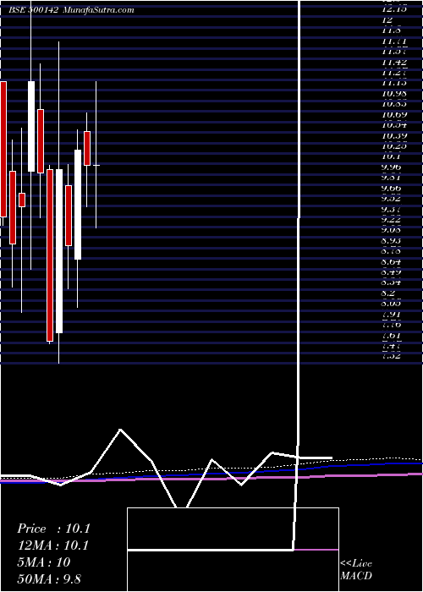
Task: Click the '50MA : 9.8' readout
Action: tap(49, 578)
